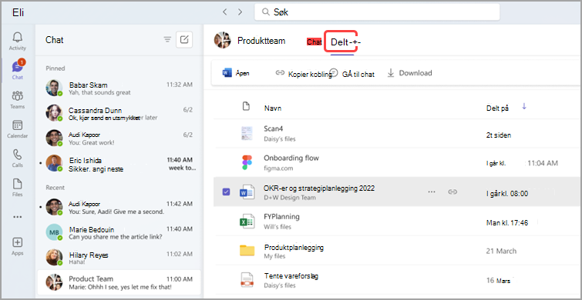Viewport: 582px width, 300px height.
Task: Open Cassandra Dunn conversation
Action: click(119, 114)
